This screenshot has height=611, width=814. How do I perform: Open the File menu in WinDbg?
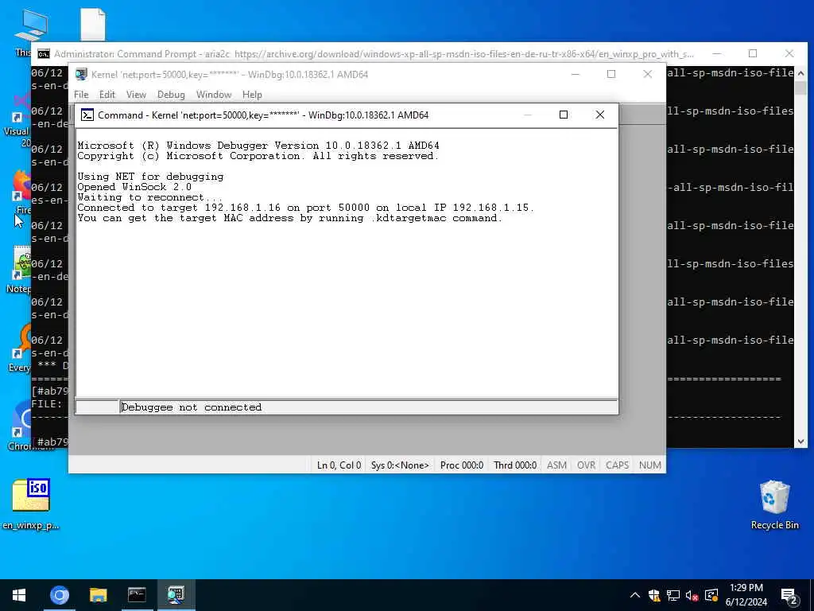pos(81,95)
